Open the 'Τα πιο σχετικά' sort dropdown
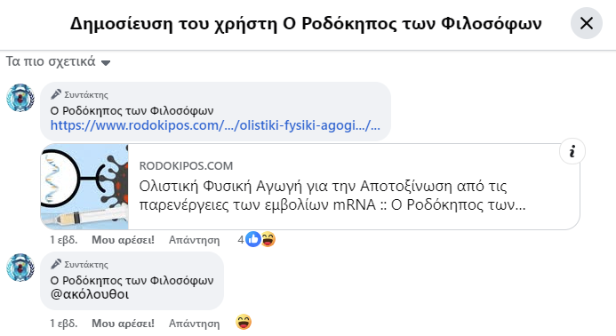Viewport: 616px width, 336px height. click(58, 61)
